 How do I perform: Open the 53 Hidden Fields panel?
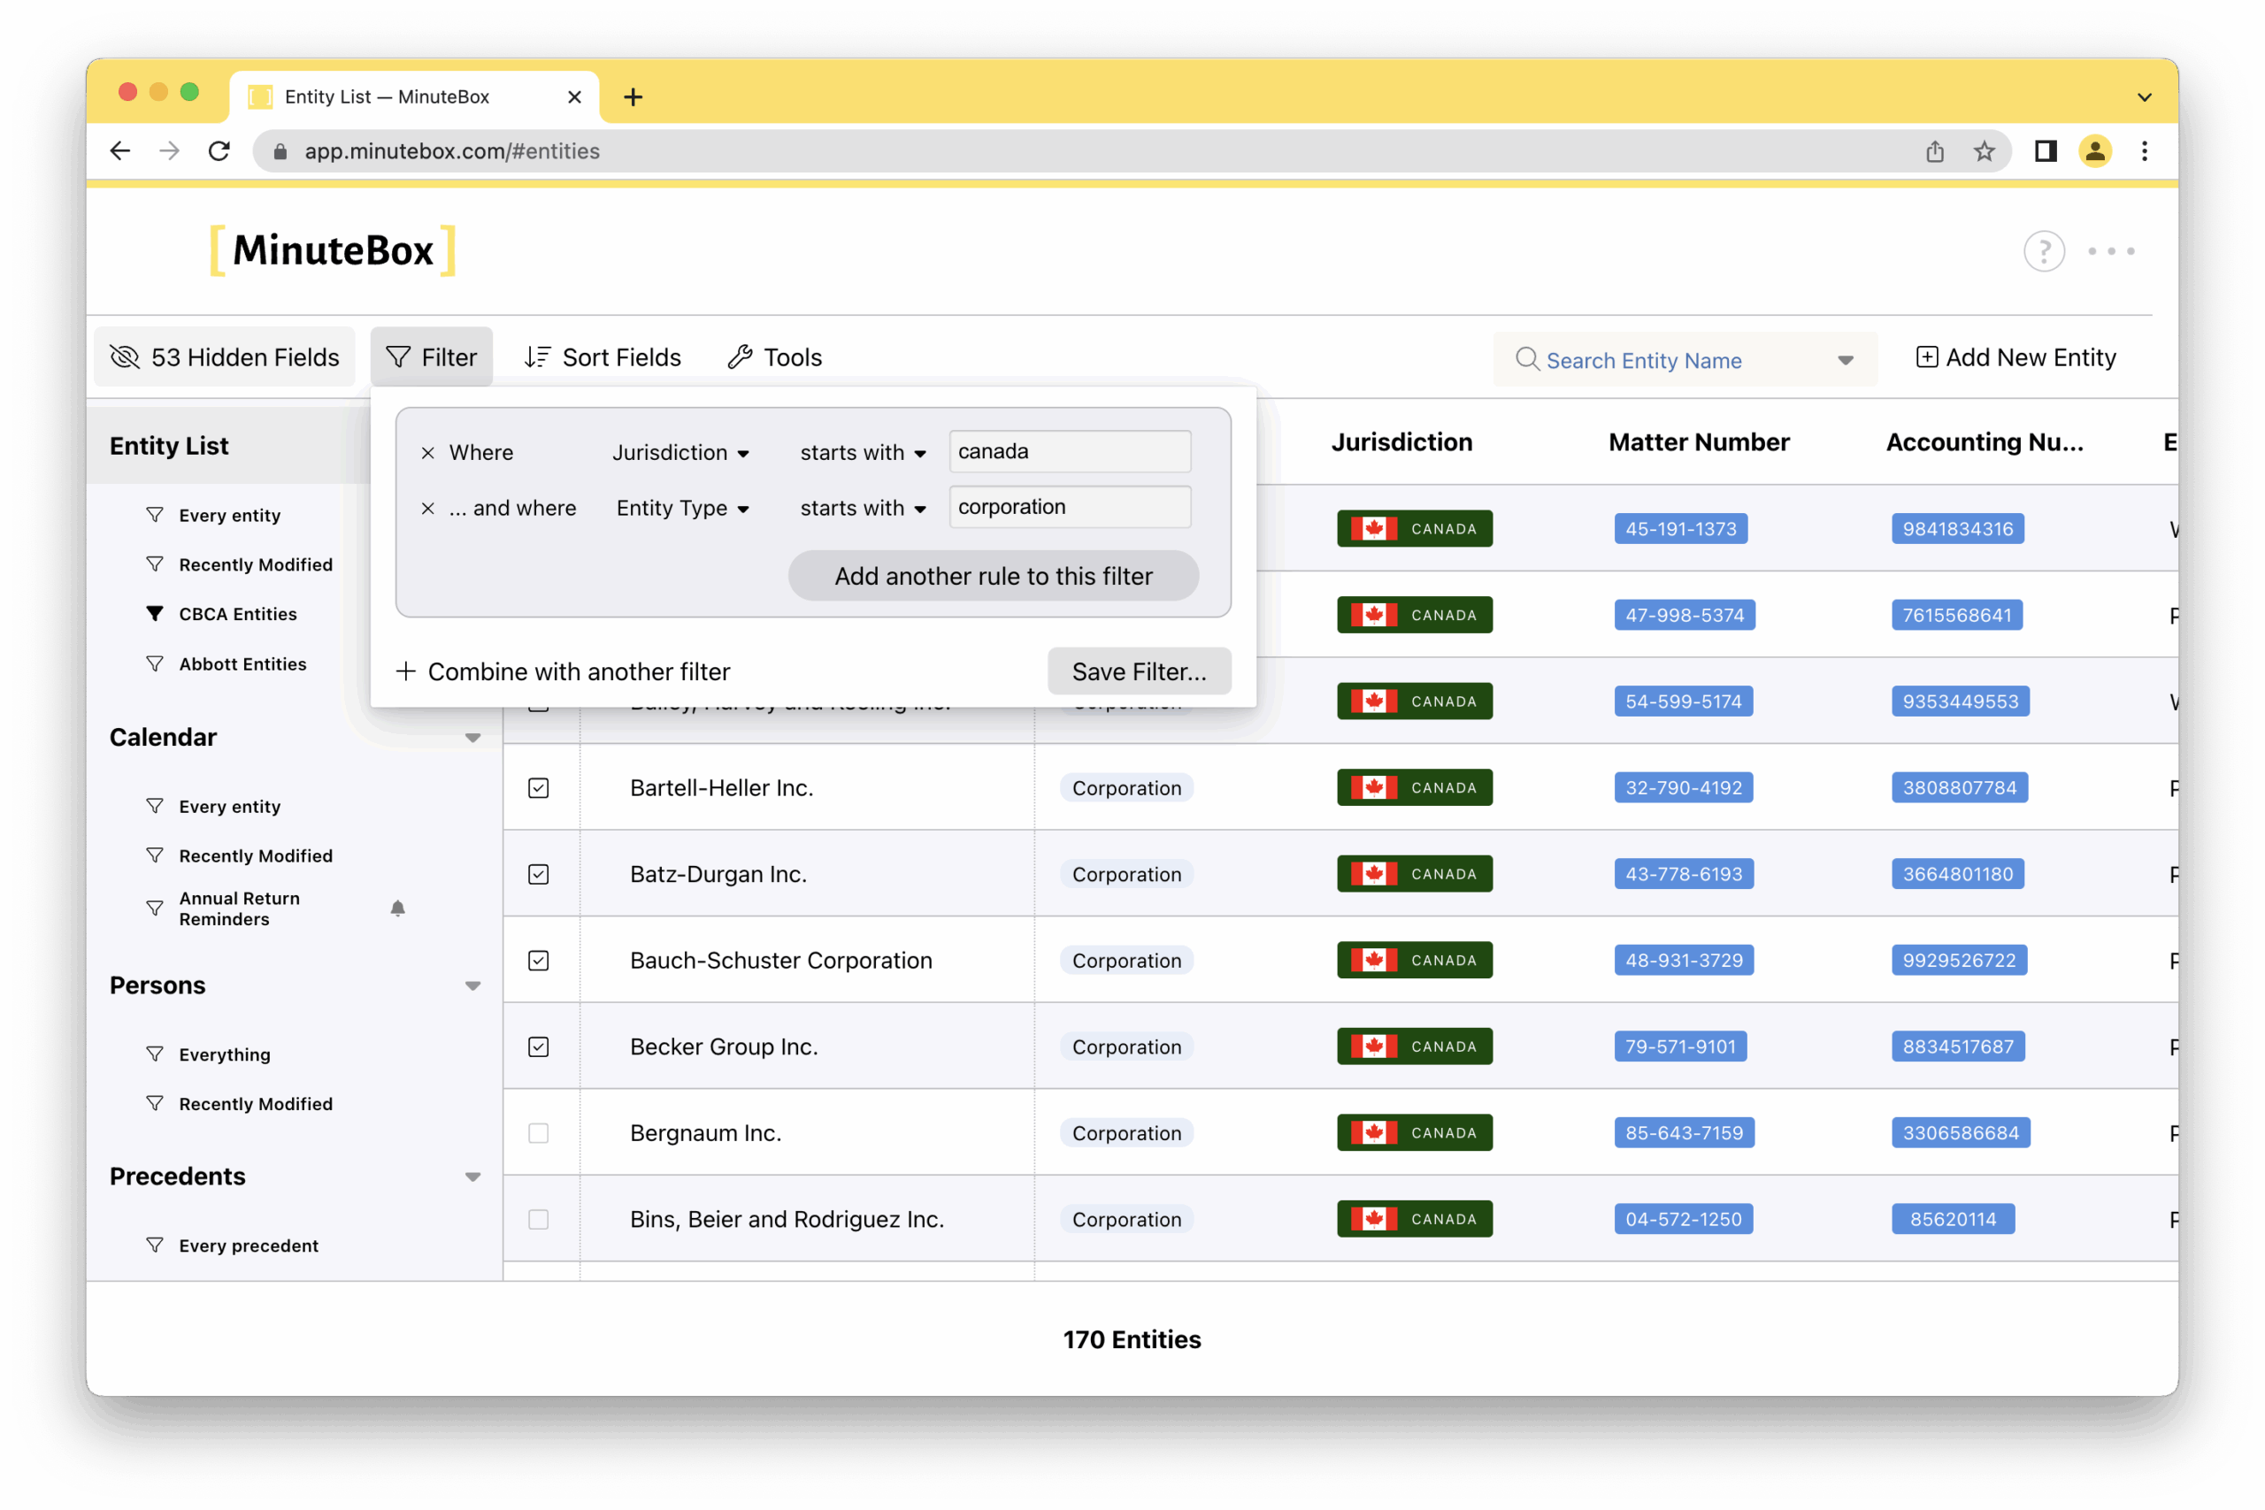click(x=226, y=357)
